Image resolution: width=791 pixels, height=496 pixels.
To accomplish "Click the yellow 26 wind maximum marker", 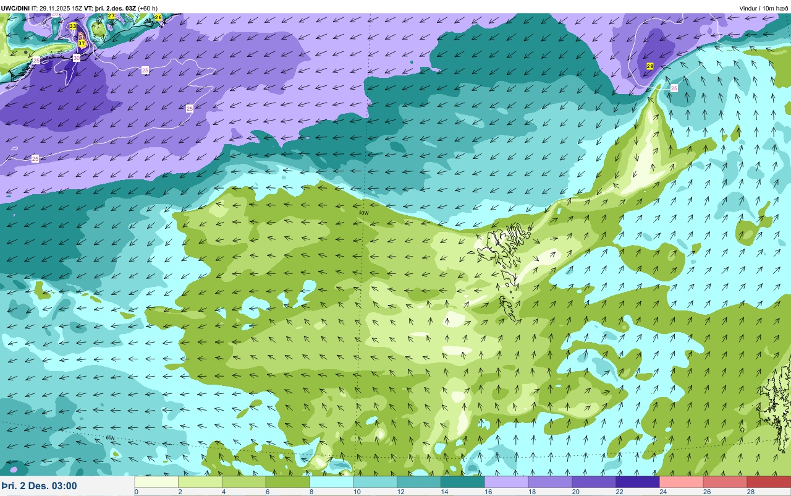I will tap(158, 17).
